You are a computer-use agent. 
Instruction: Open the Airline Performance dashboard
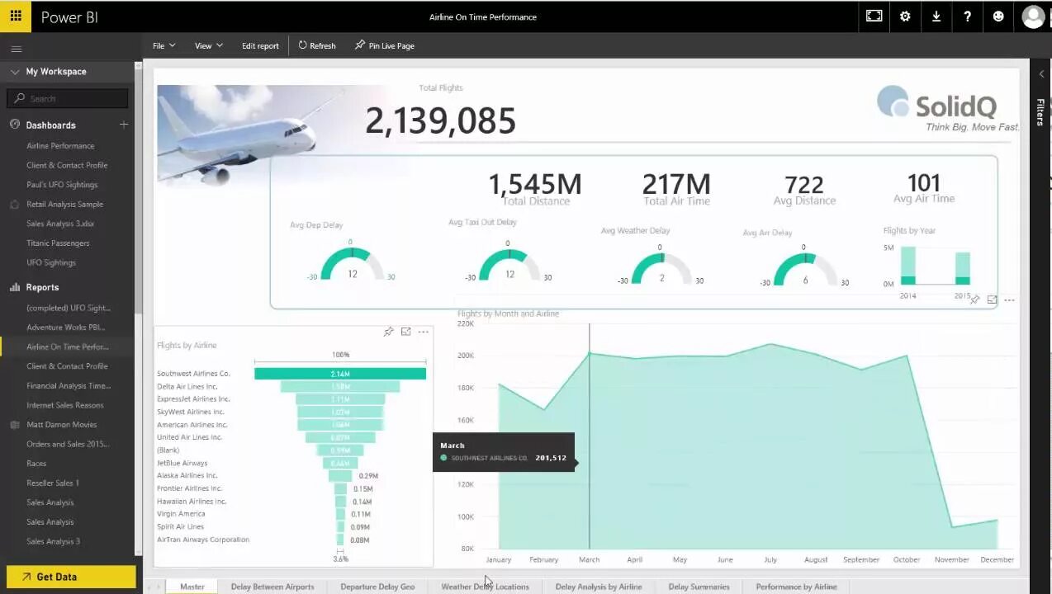[60, 146]
